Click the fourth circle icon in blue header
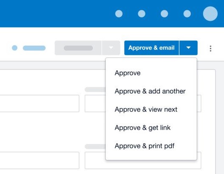Viewport: 224px width, 174px height. pos(187,14)
